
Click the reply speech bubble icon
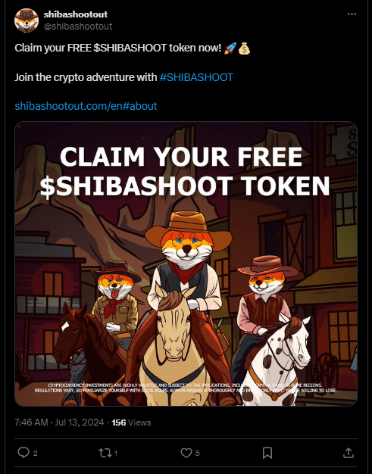[23, 453]
